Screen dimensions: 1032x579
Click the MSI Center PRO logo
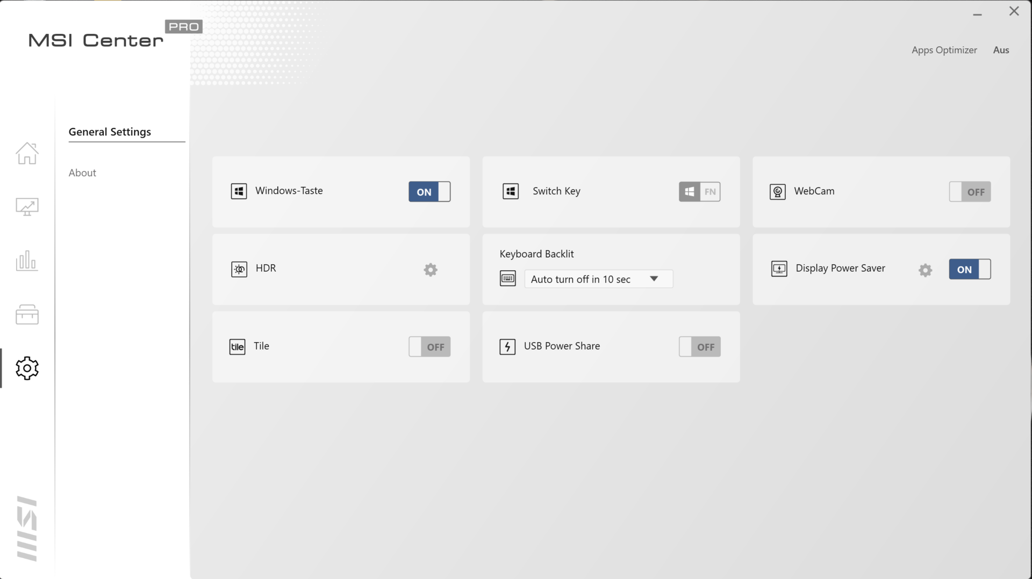tap(115, 35)
